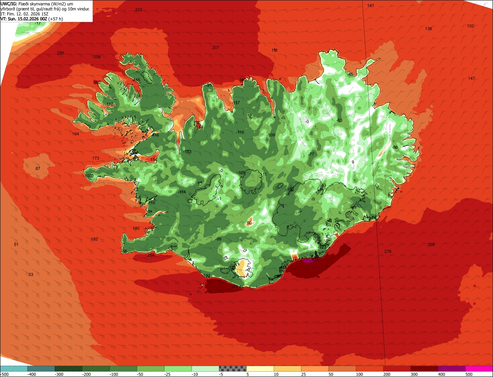Image resolution: width=493 pixels, height=377 pixels.
Task: Click the land value -58 in east Iceland
Action: [x=395, y=147]
